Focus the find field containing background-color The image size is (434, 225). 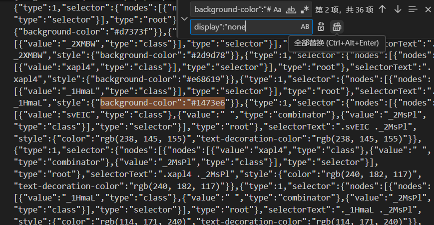coord(232,9)
